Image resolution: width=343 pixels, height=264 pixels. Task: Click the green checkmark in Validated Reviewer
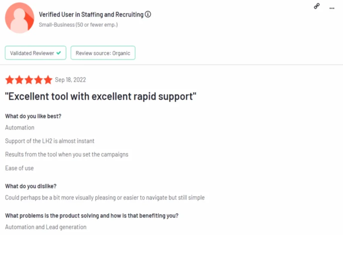59,53
